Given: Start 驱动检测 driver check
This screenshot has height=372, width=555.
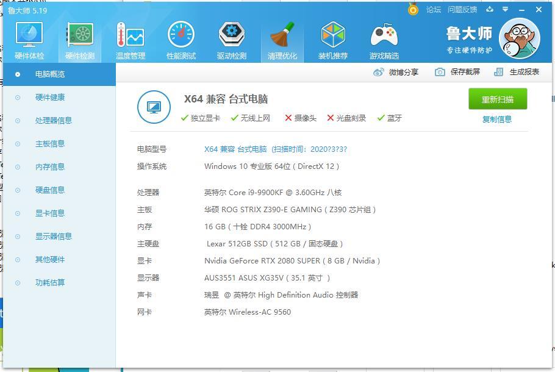Looking at the screenshot, I should tap(231, 38).
